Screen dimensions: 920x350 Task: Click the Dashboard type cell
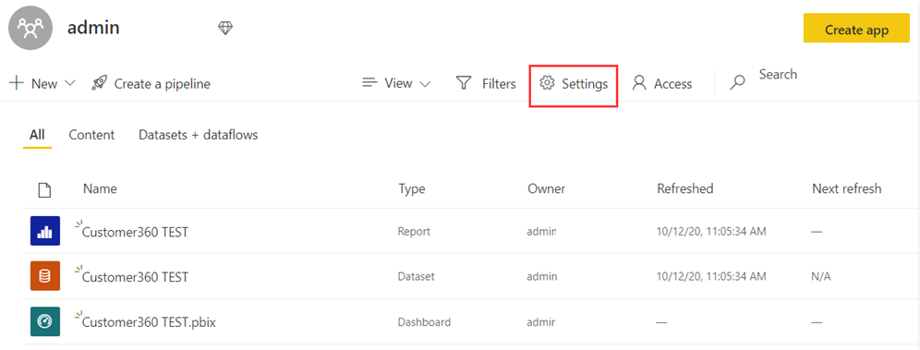(424, 322)
